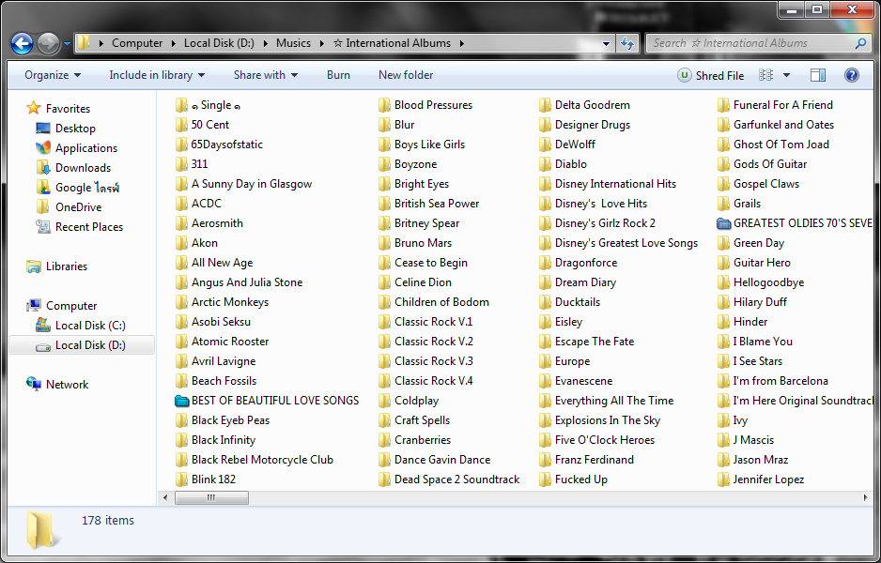
Task: Select the Blink 182 folder icon
Action: tap(181, 479)
